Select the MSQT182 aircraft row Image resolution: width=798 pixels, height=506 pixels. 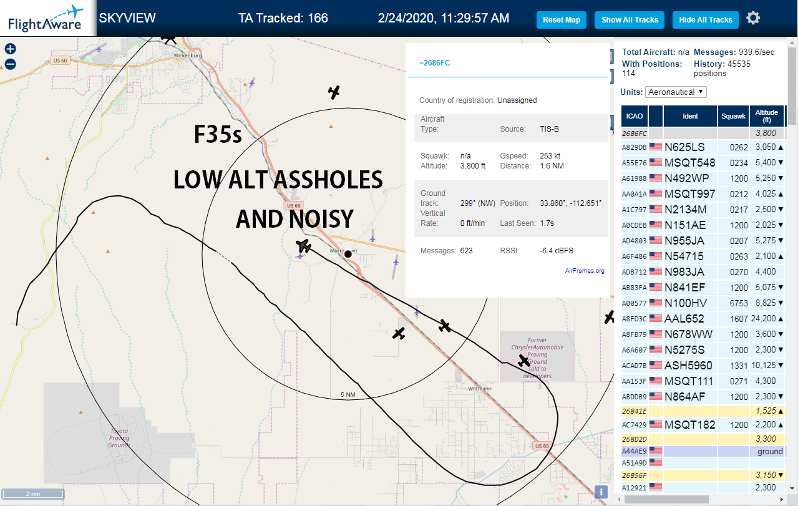click(x=703, y=425)
